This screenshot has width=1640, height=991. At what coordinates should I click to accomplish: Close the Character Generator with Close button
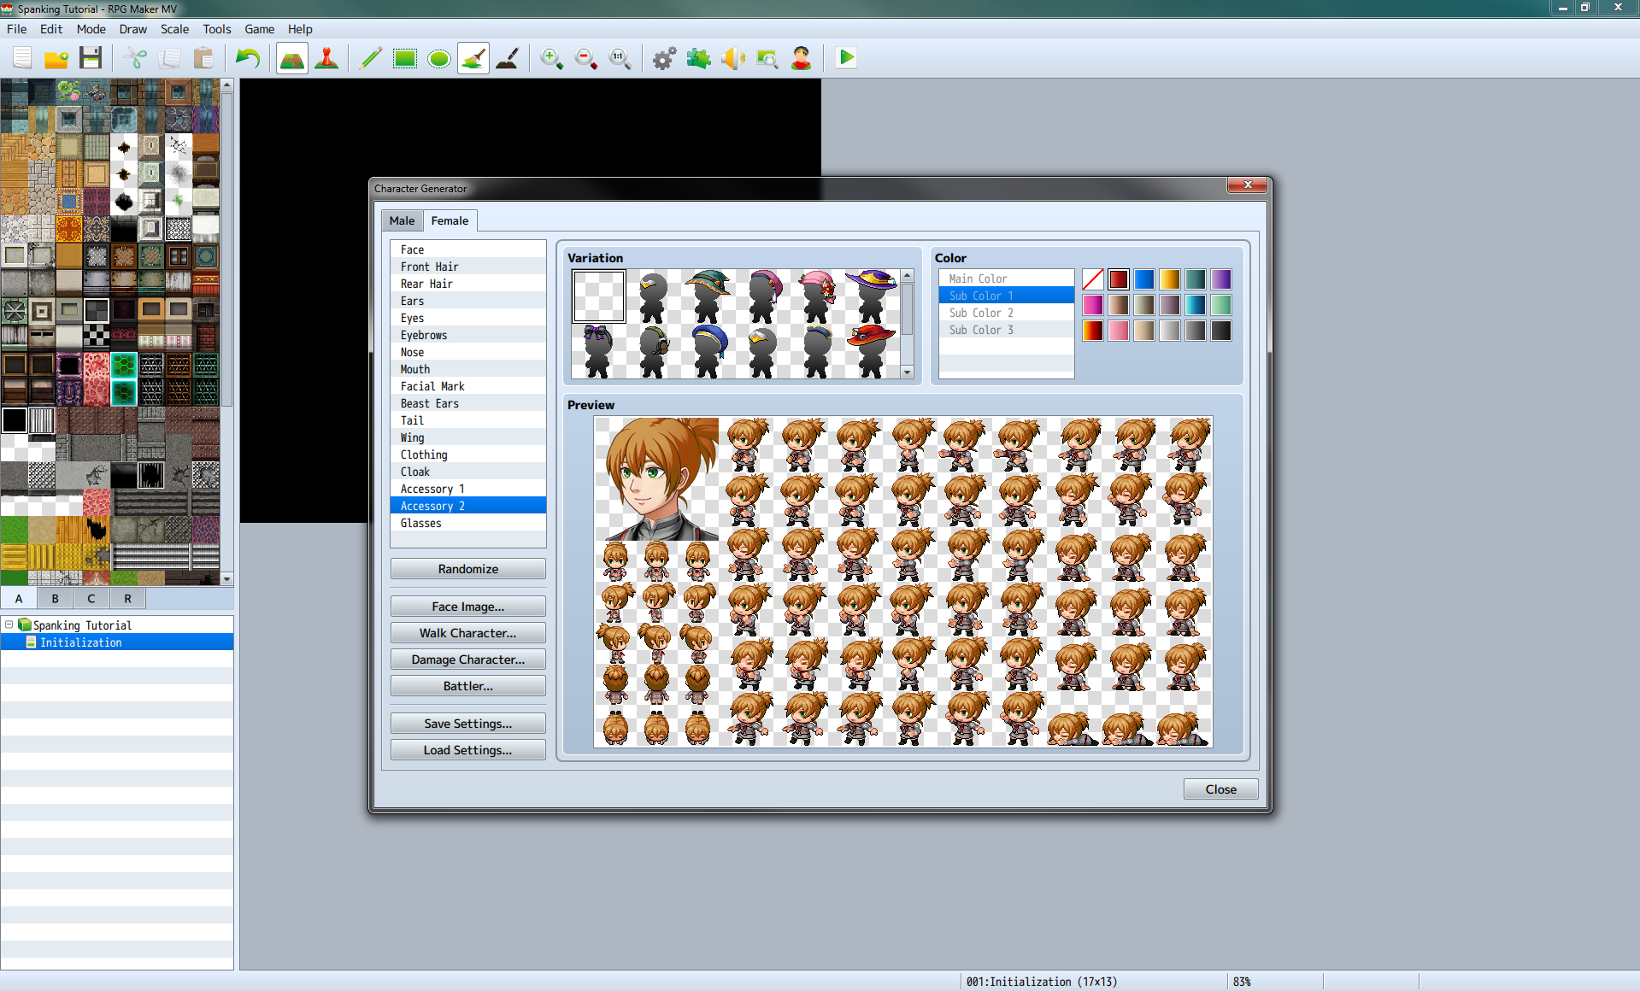(x=1221, y=789)
